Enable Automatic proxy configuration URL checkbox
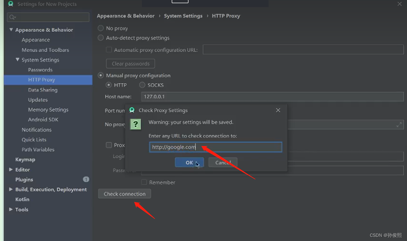The height and width of the screenshot is (241, 407). pos(109,50)
